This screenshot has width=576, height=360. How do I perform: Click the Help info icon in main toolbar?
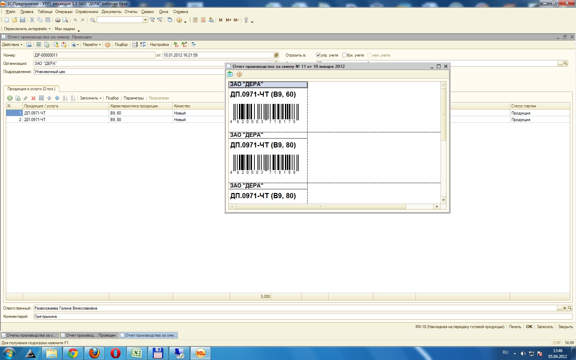[179, 20]
